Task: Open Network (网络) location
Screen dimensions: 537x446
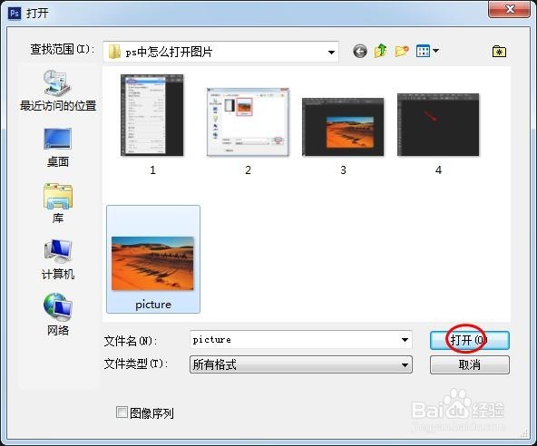Action: [57, 315]
